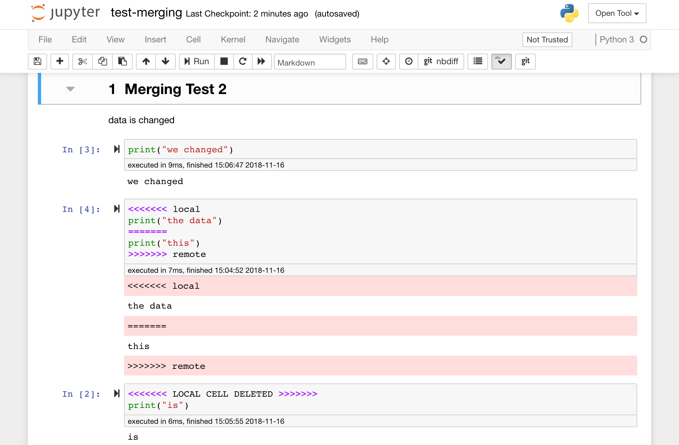Cut selected cells with scissors icon
The height and width of the screenshot is (445, 679).
point(83,61)
